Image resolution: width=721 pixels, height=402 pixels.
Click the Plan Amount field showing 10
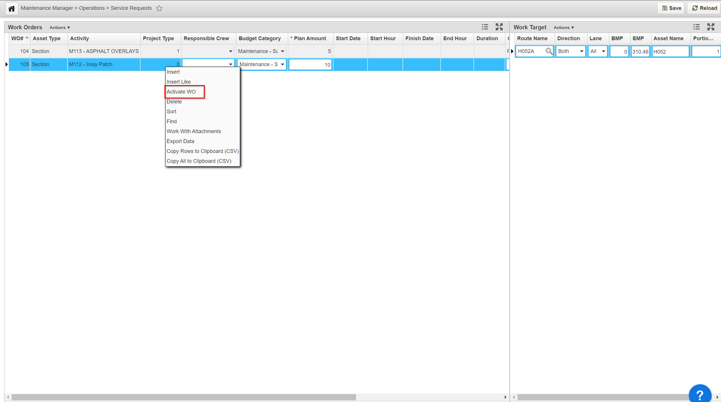(310, 64)
